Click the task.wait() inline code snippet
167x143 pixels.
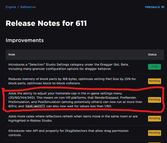[x=35, y=106]
